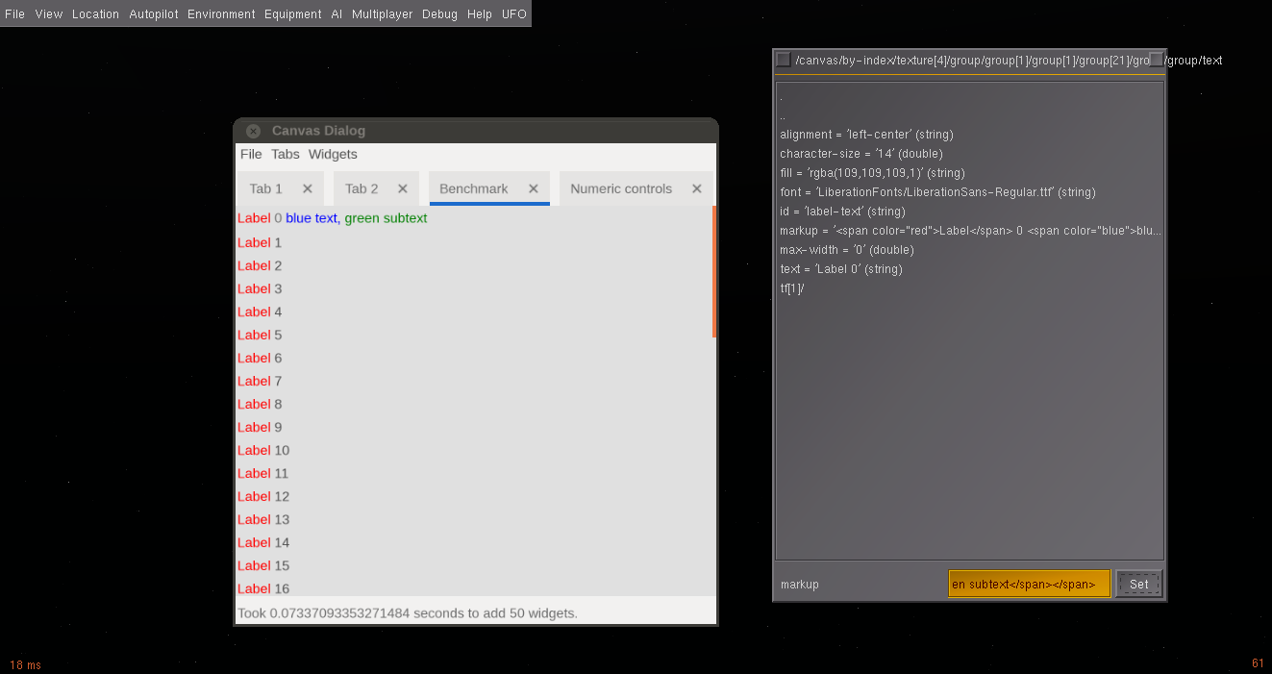The width and height of the screenshot is (1272, 674).
Task: Close Tab 2 with its X icon
Action: [x=403, y=189]
